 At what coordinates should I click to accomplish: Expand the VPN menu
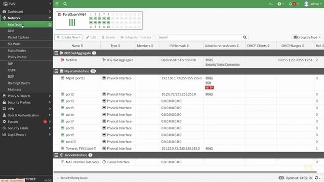[x=26, y=109]
